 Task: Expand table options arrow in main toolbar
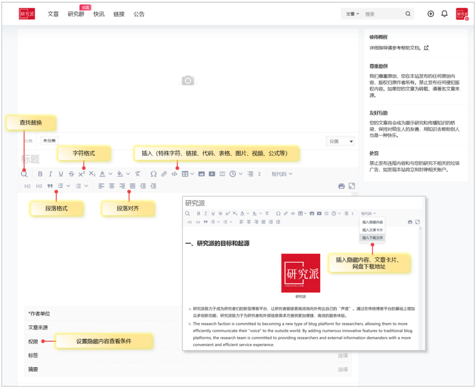[x=192, y=174]
